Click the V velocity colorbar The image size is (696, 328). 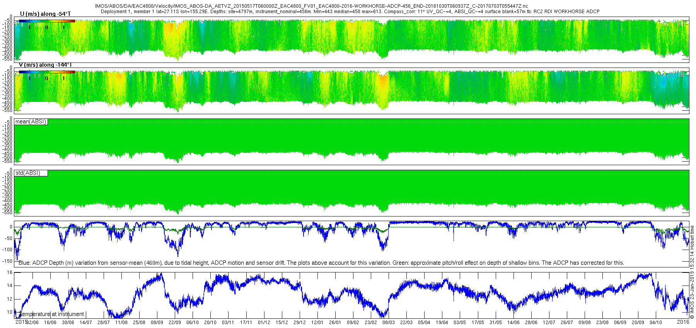click(47, 72)
